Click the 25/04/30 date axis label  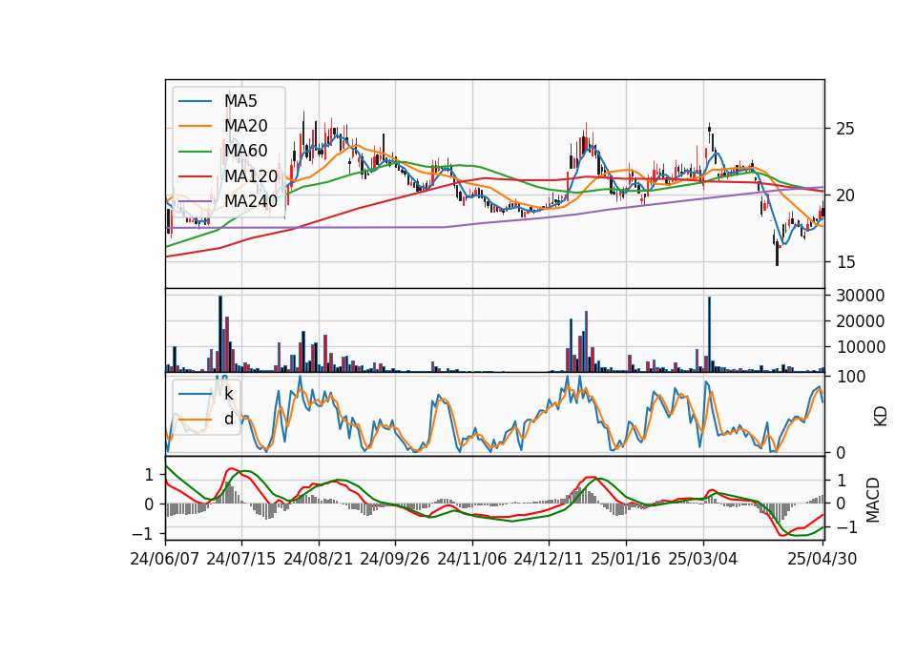pos(822,559)
